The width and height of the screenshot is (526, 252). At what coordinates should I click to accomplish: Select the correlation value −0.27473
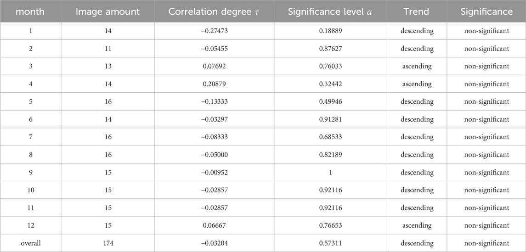(214, 31)
